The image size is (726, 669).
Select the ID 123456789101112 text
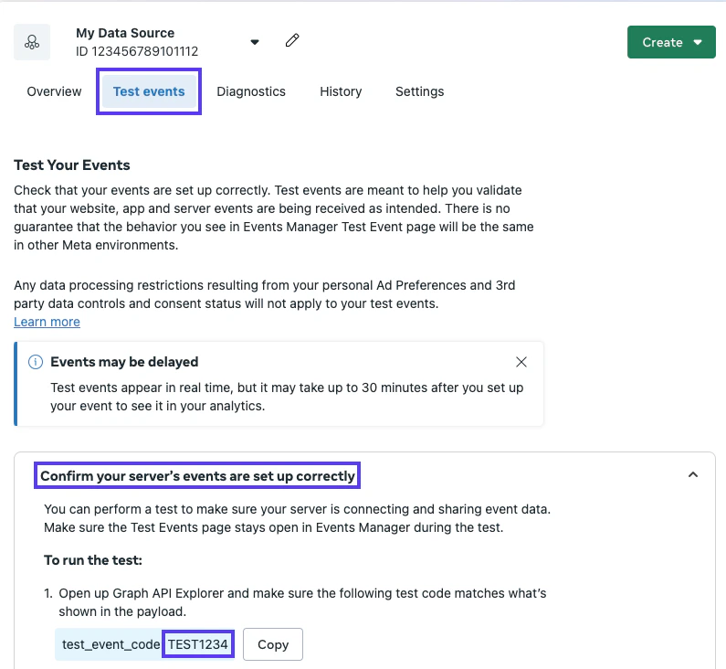coord(137,51)
